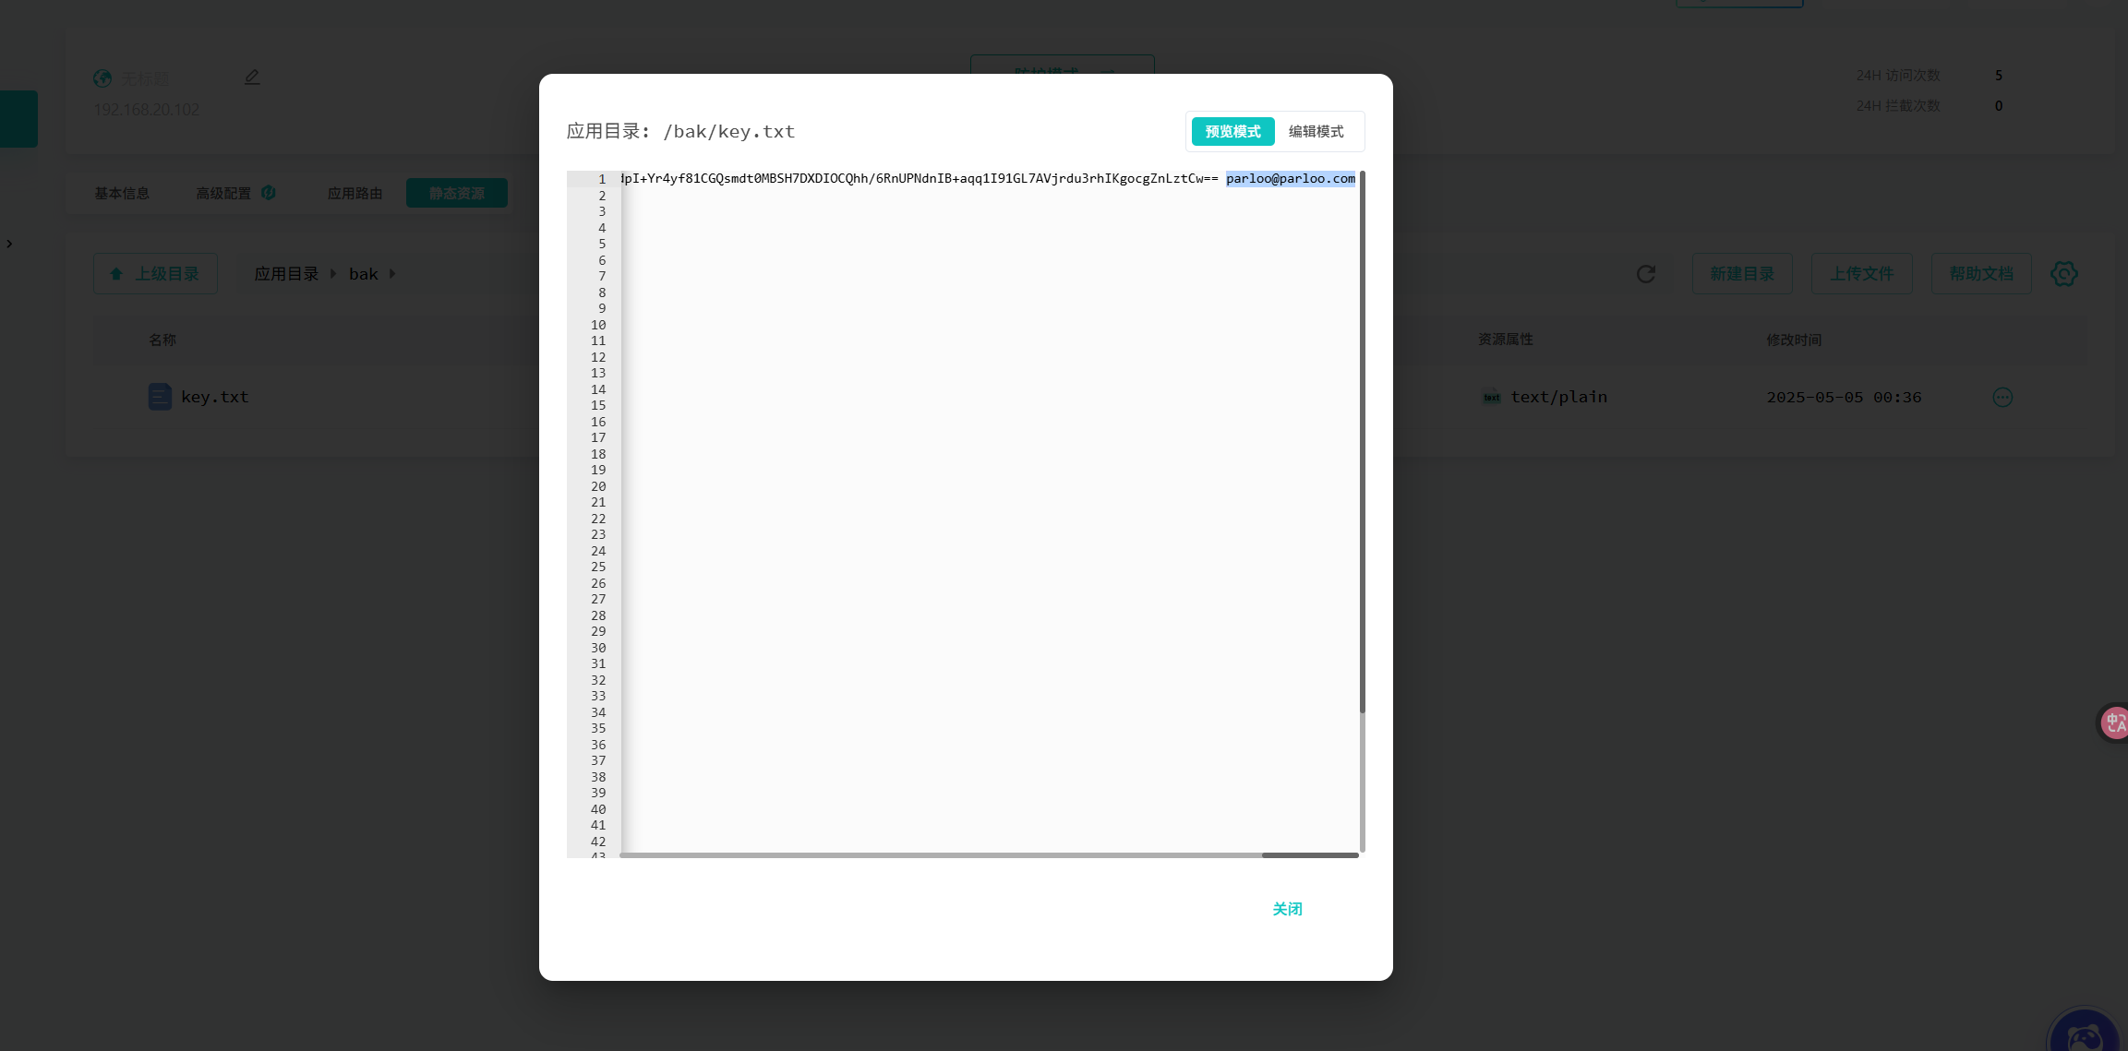Open the 应用路由 tab

tap(355, 194)
